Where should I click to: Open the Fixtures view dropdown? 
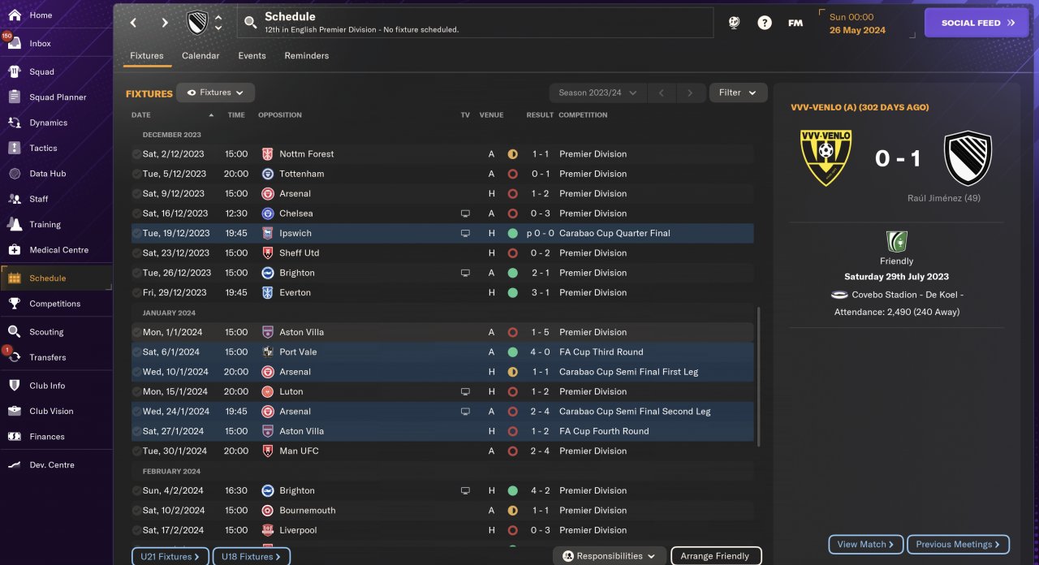point(216,93)
